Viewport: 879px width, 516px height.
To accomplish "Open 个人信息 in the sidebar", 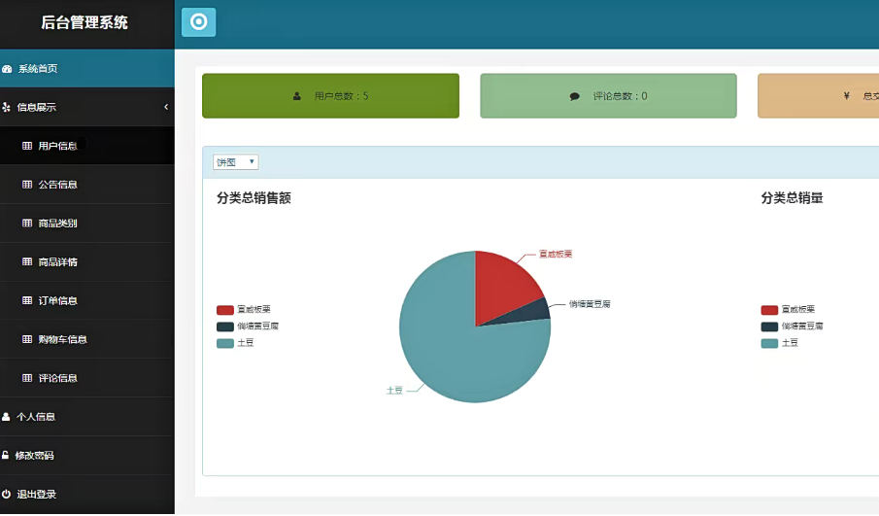I will coord(86,417).
